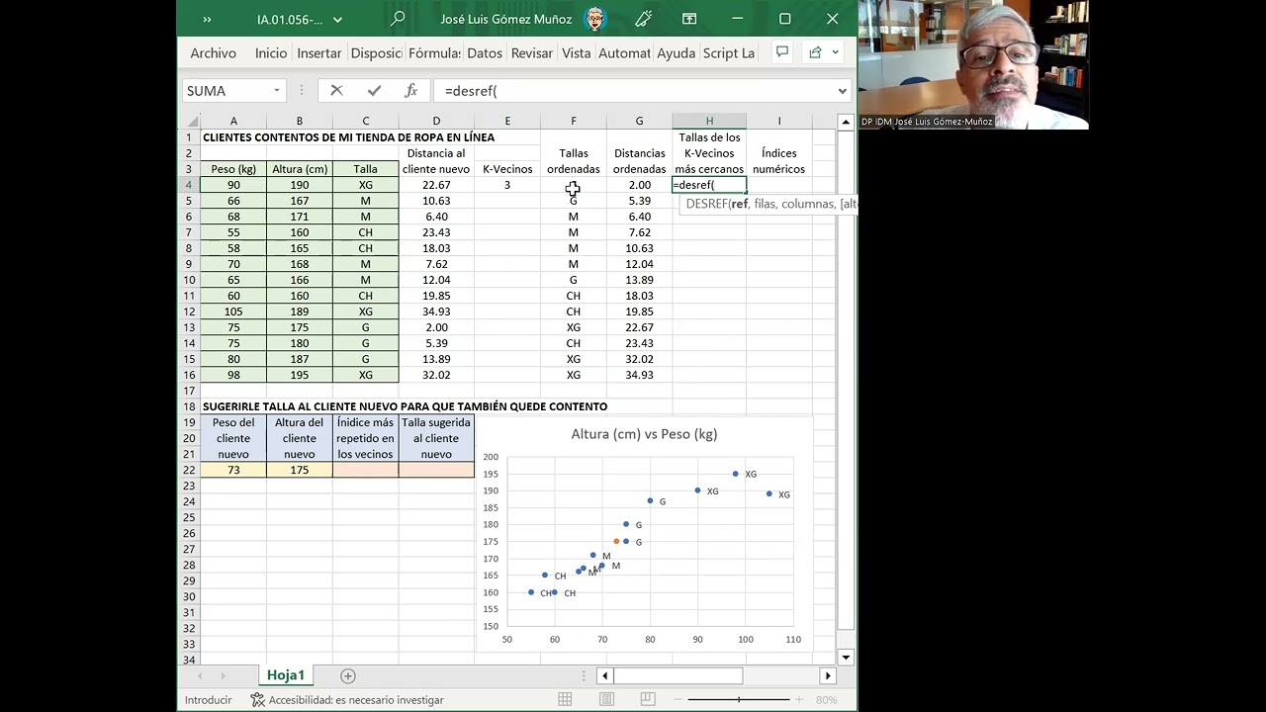Screen dimensions: 1266x712
Task: Open the pen drawing mode icon
Action: point(644,19)
